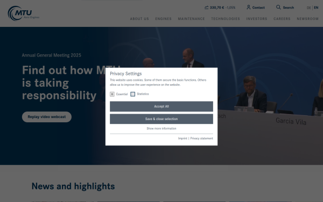
Task: Toggle the Essential checkbox
Action: (x=112, y=94)
